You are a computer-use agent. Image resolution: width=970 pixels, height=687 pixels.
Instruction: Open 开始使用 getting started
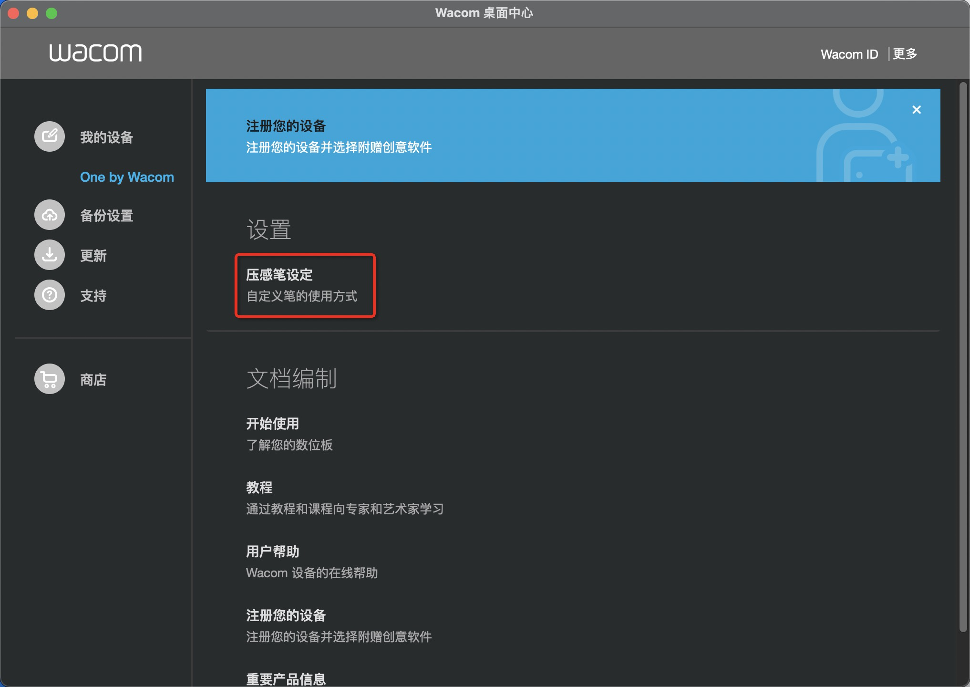tap(273, 424)
